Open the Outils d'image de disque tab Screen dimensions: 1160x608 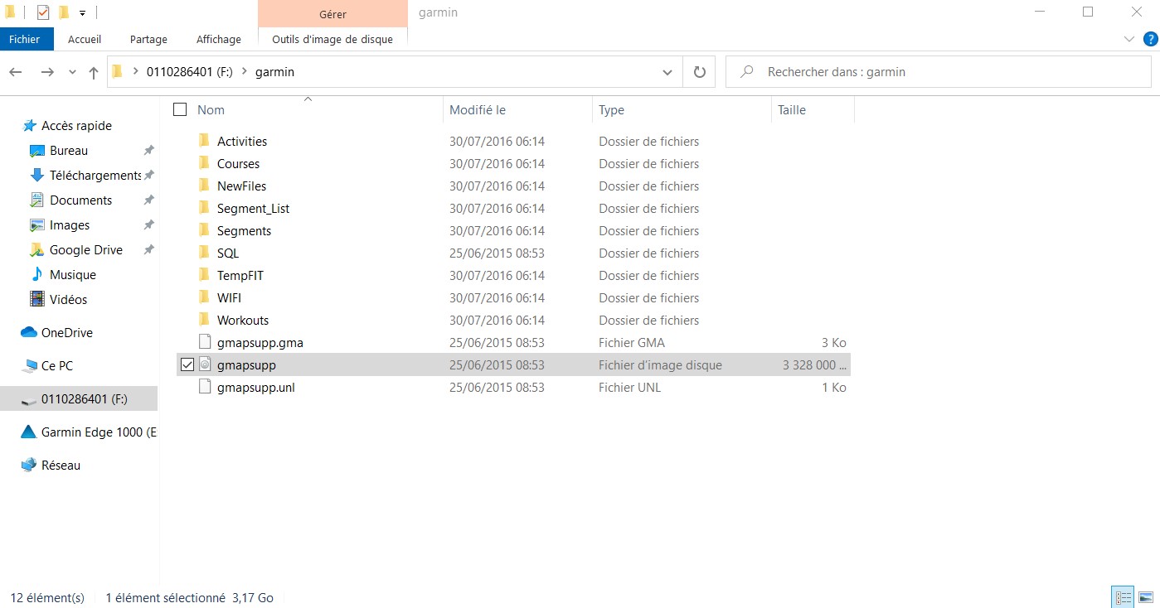click(x=332, y=39)
